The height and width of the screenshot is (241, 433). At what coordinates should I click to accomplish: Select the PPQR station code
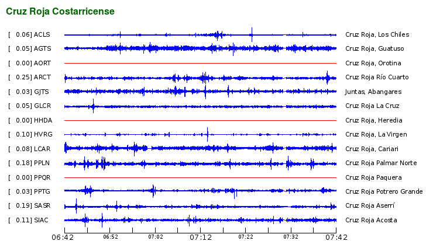coord(42,177)
